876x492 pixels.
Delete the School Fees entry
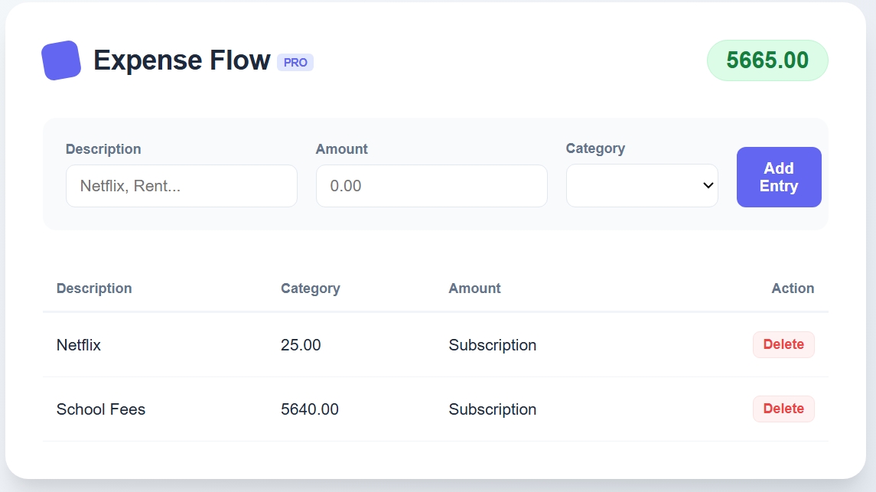pos(783,409)
